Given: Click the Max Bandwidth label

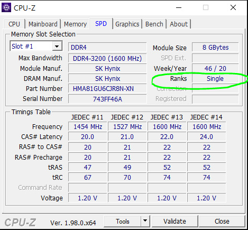Looking at the screenshot, I should [x=40, y=58].
